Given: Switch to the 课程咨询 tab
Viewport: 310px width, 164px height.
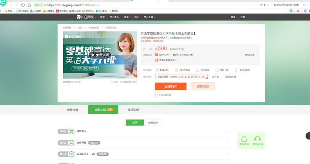Looking at the screenshot, I should click(x=133, y=109).
